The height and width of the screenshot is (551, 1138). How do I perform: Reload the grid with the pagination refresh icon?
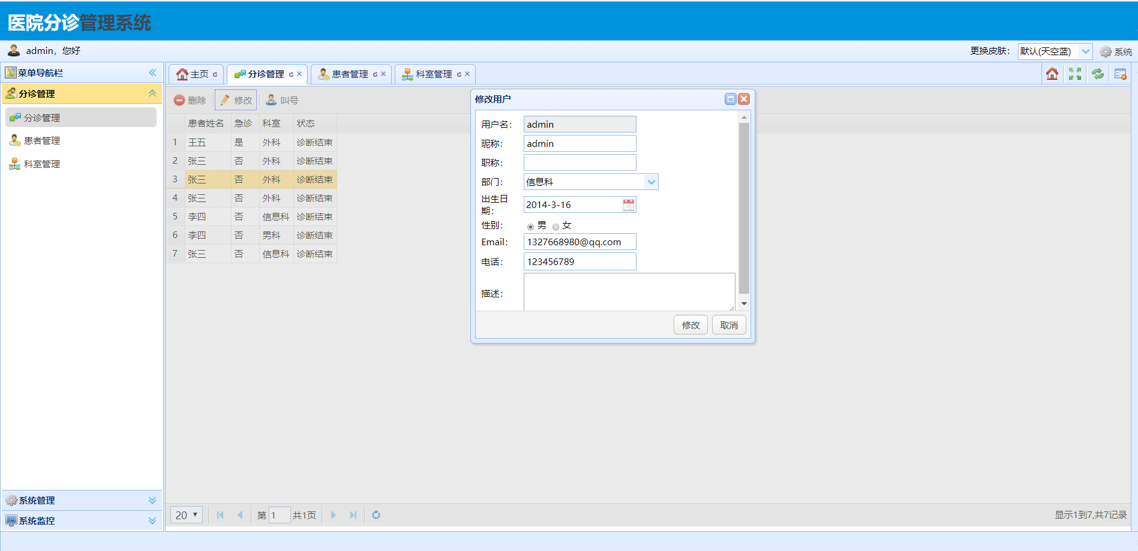pos(376,515)
